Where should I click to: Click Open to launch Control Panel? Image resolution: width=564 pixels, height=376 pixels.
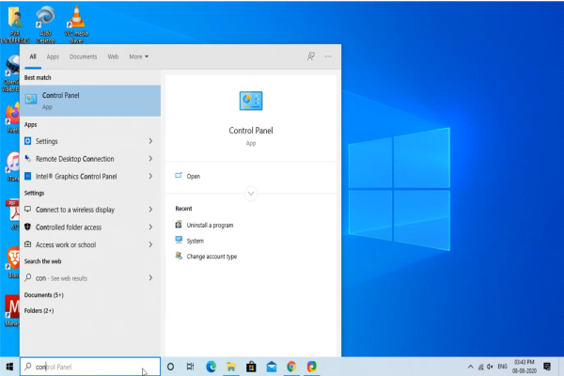[x=193, y=177]
